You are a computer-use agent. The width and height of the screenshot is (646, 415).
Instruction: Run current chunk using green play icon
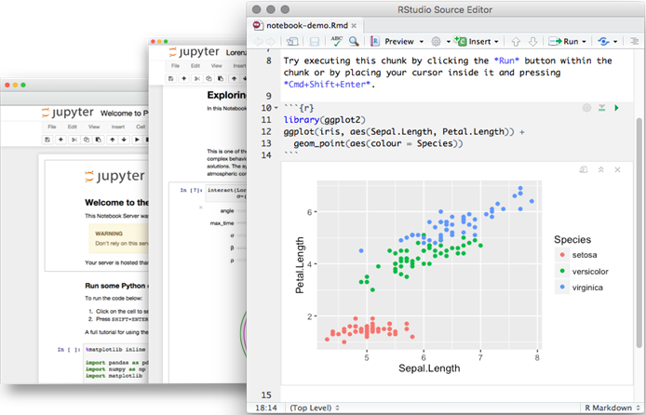(617, 109)
